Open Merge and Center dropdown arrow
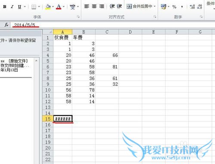Image resolution: width=215 pixels, height=164 pixels. [x=155, y=6]
